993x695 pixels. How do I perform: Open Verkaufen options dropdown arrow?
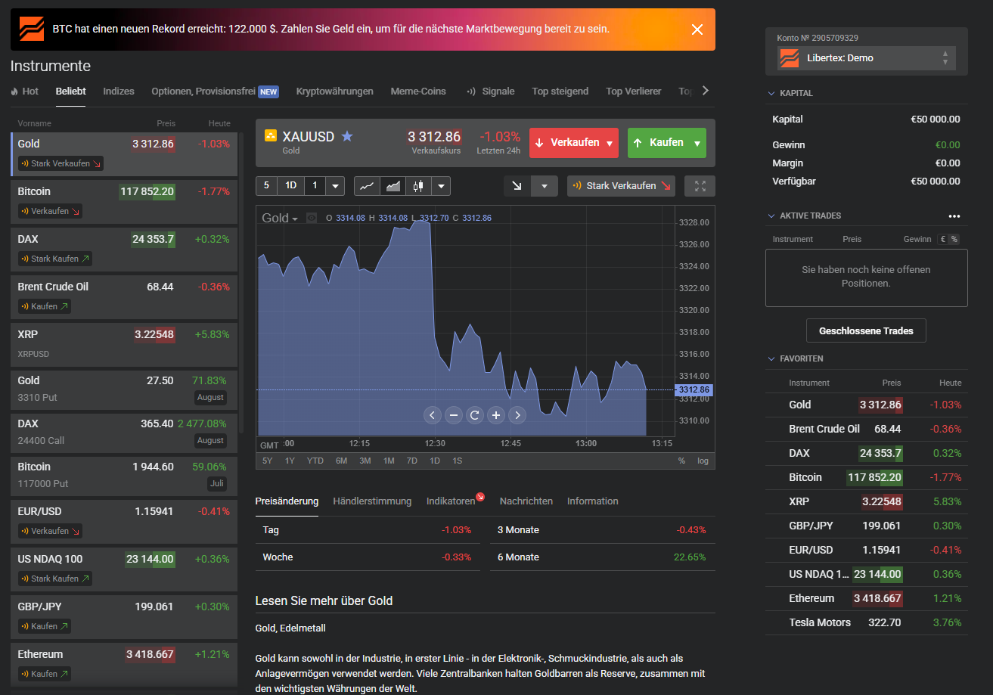pos(610,143)
